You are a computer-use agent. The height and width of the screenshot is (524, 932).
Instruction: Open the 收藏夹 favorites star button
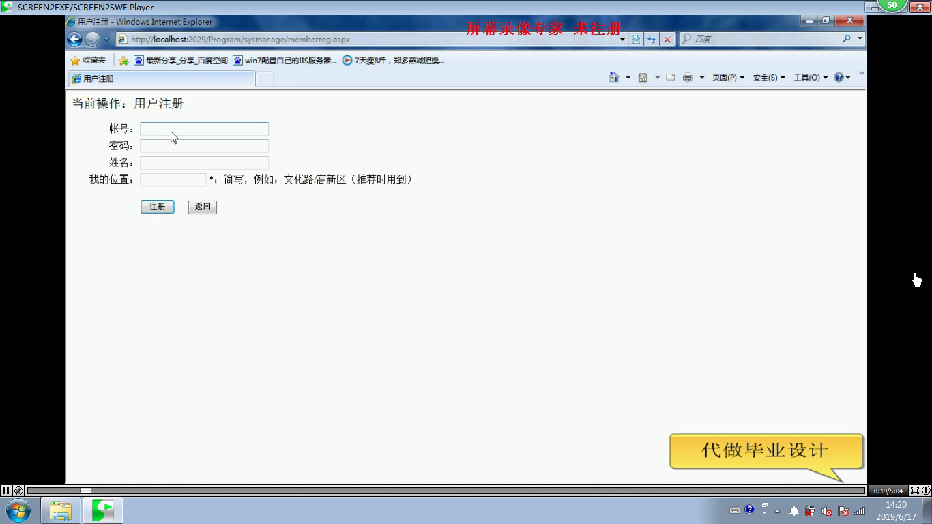88,61
